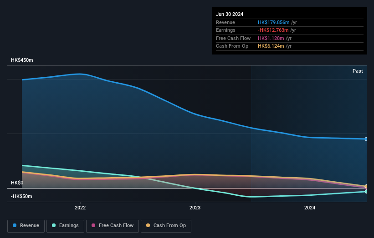This screenshot has height=238, width=374.
Task: Click the -HK$12.763m earnings value
Action: click(x=273, y=30)
